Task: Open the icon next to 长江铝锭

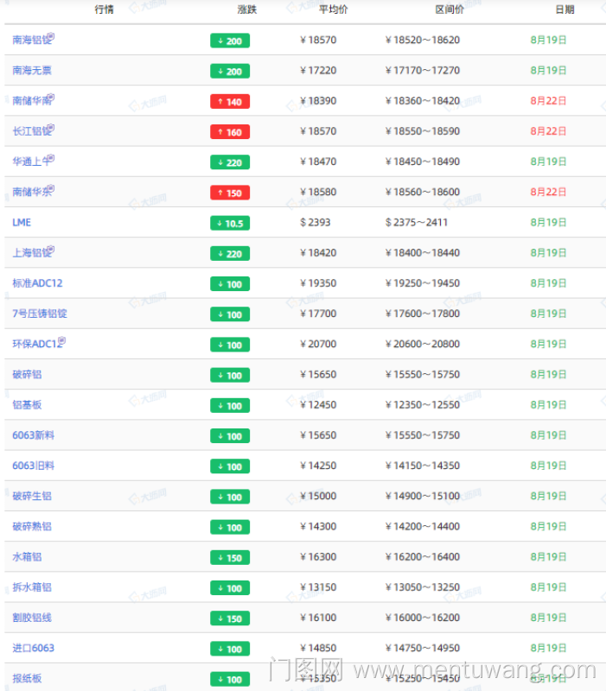Action: coord(50,128)
